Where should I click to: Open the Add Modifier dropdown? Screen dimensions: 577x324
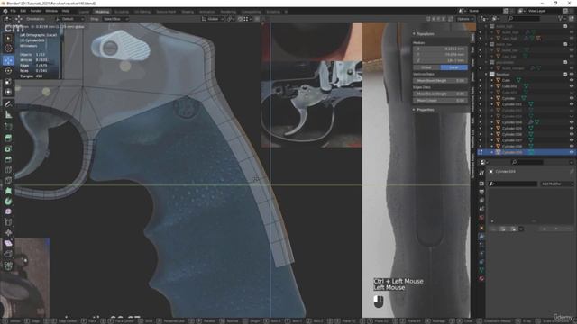tap(557, 184)
